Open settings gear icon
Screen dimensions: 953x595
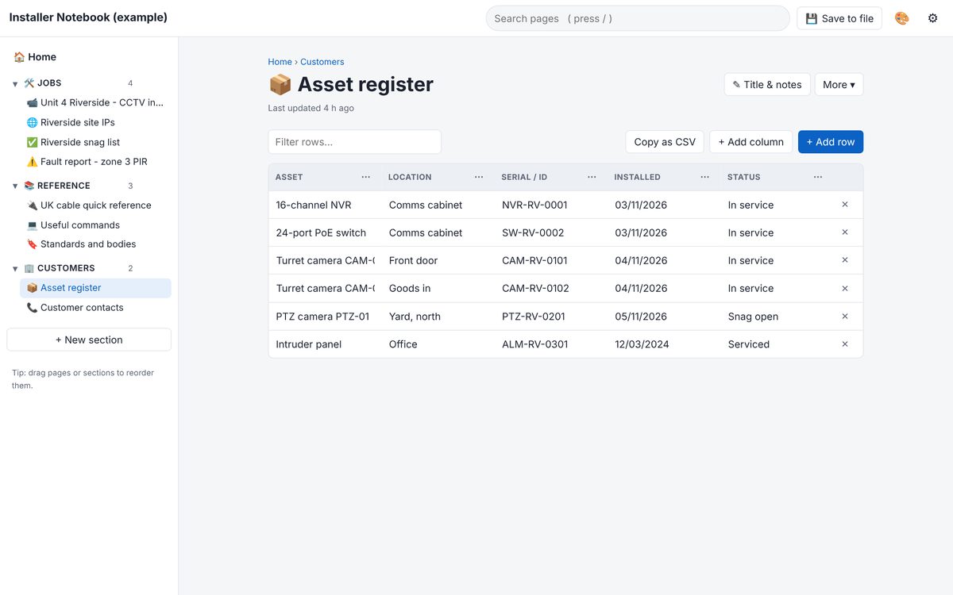(932, 18)
